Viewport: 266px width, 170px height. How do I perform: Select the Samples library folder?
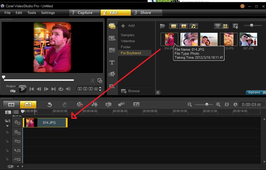[128, 35]
